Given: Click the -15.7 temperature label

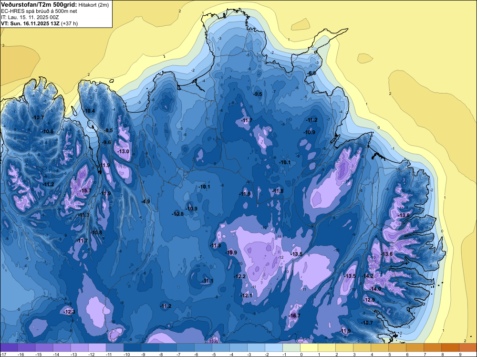Looking at the screenshot, I should pos(85,190).
